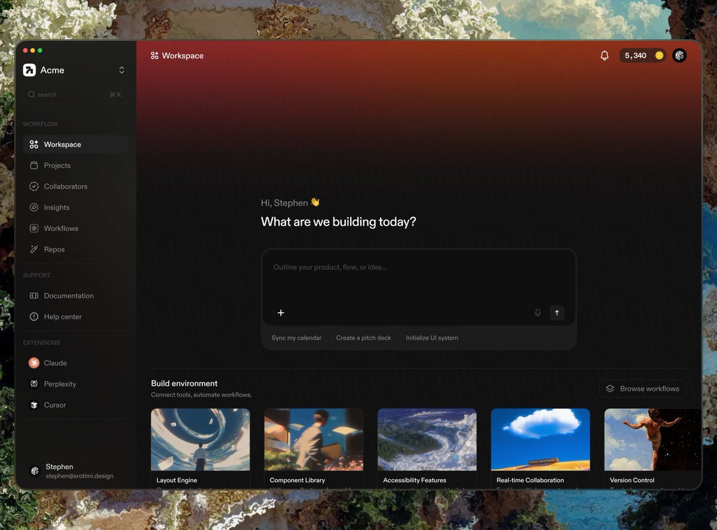The height and width of the screenshot is (530, 717).
Task: Click the 'Component Library' card title
Action: (298, 480)
